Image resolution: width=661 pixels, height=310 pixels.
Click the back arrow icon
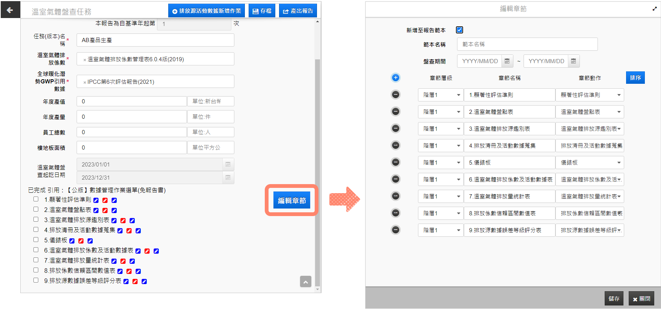[10, 10]
